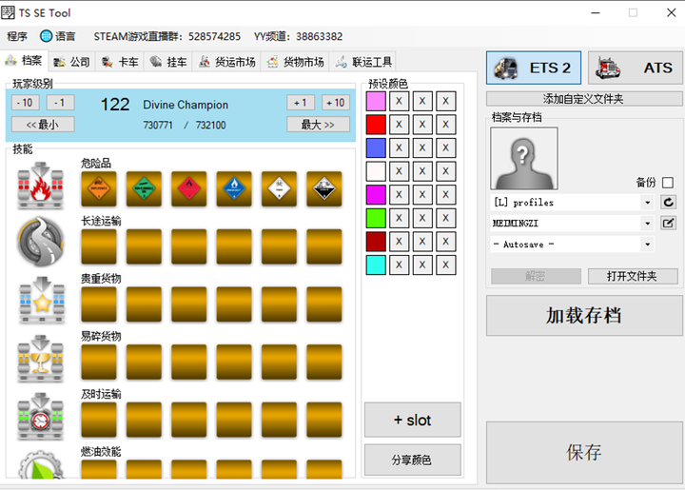Viewport: 685px width, 490px height.
Task: Toggle the black-white corrosive skill icon
Action: pyautogui.click(x=324, y=188)
